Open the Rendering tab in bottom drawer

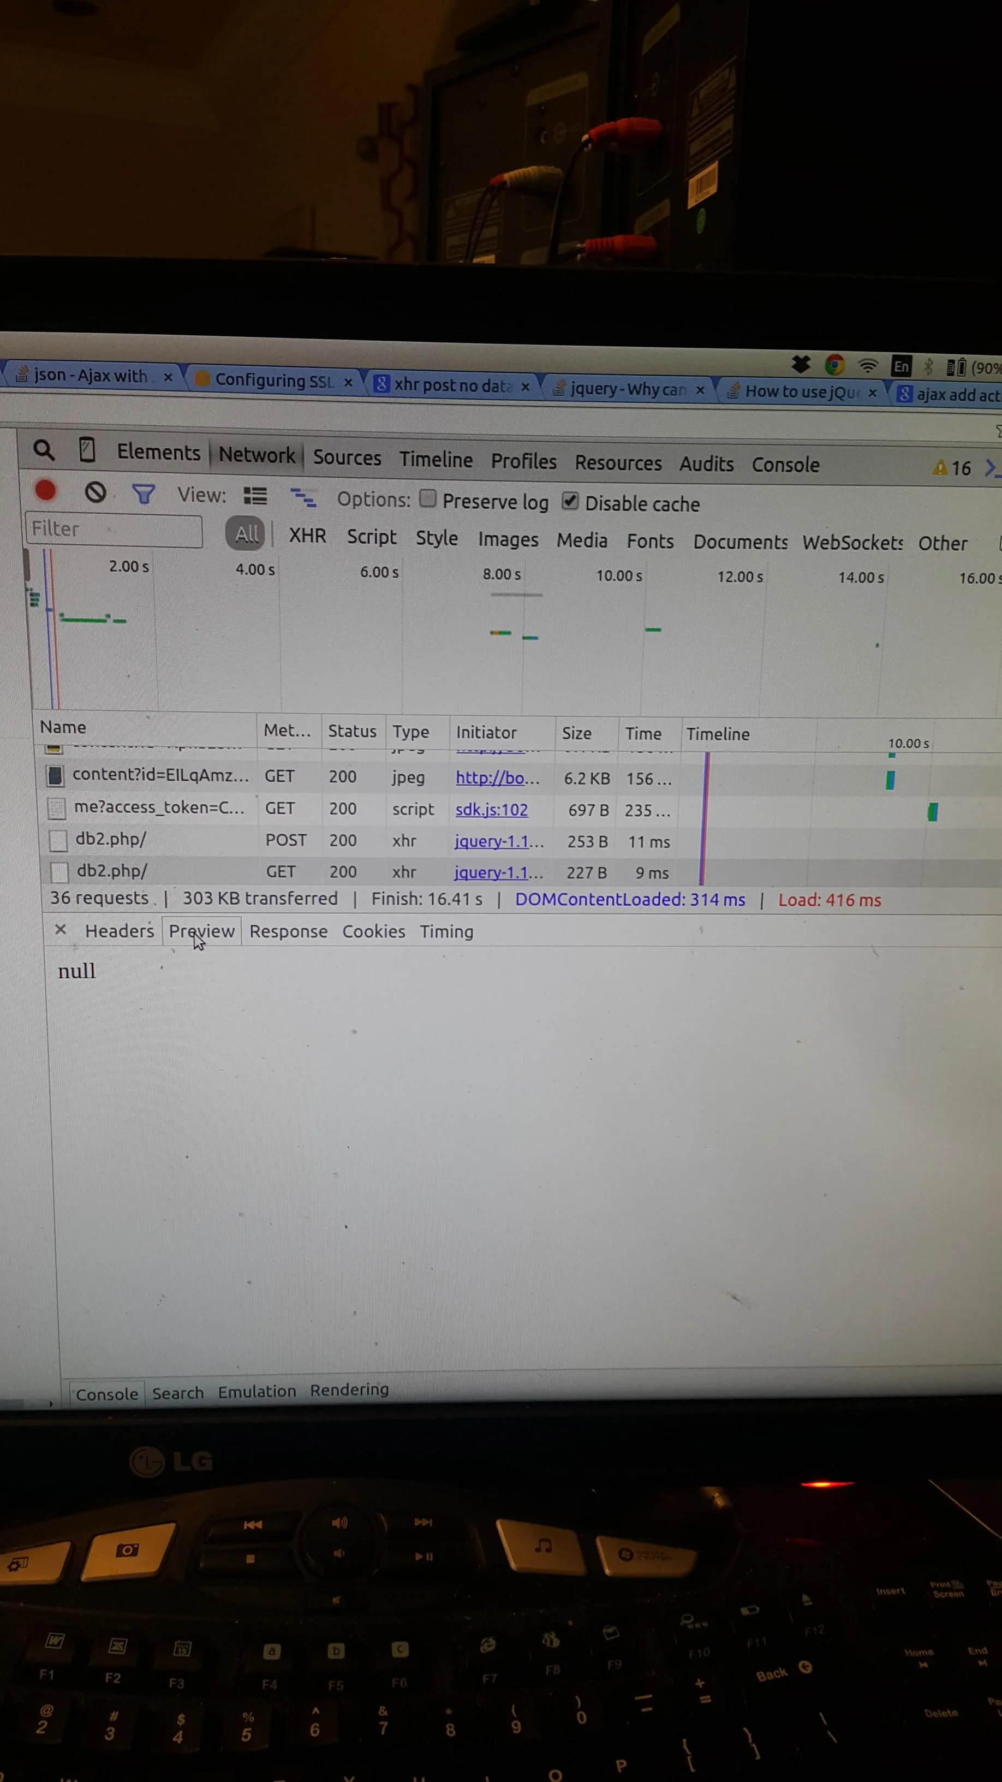(349, 1390)
